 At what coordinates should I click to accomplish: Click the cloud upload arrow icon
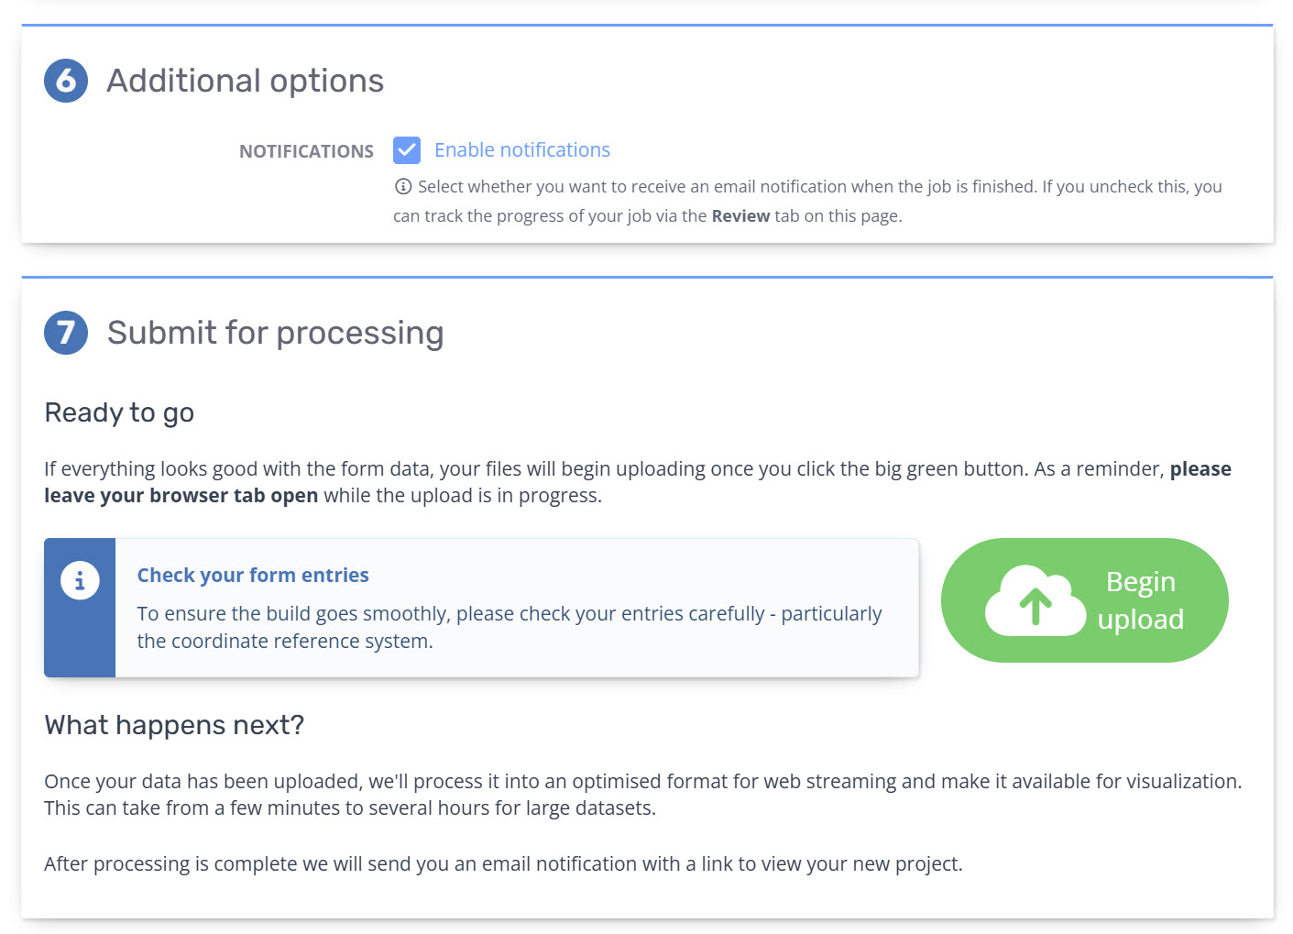tap(1035, 601)
